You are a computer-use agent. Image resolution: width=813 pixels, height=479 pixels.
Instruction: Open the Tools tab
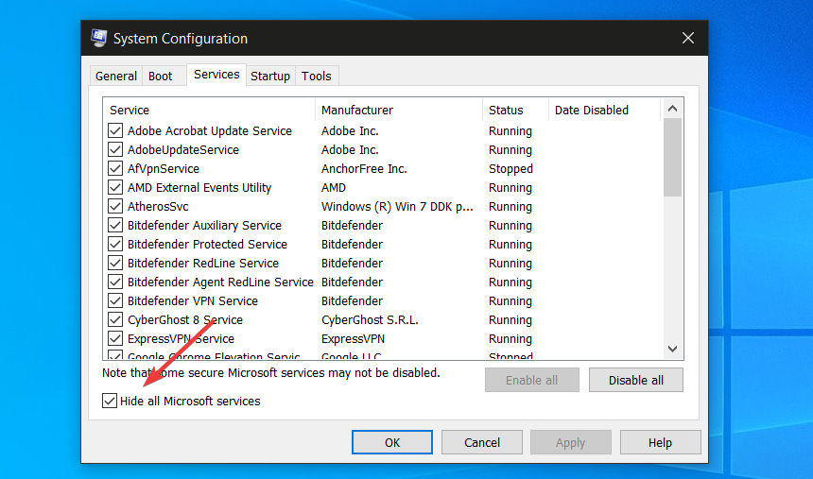coord(317,77)
